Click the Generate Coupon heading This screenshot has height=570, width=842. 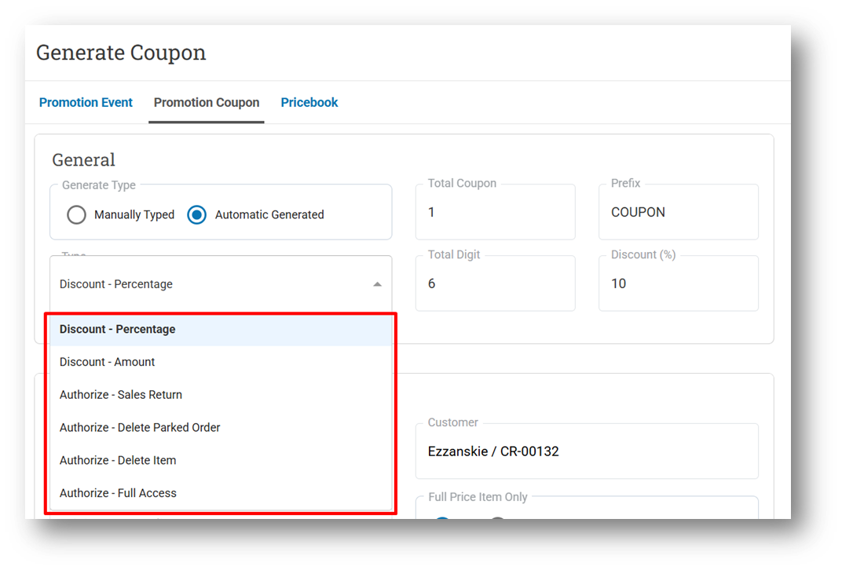pos(121,53)
